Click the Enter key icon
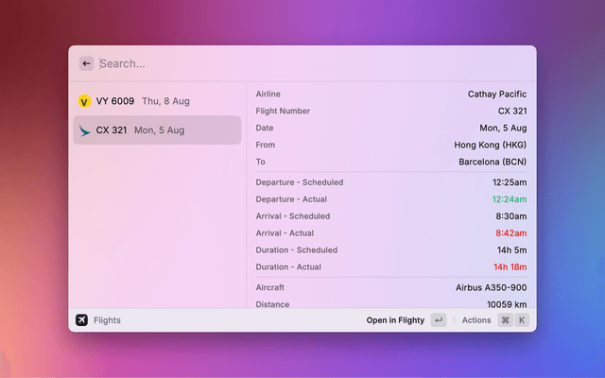Screen dimensions: 605x378 (439, 320)
